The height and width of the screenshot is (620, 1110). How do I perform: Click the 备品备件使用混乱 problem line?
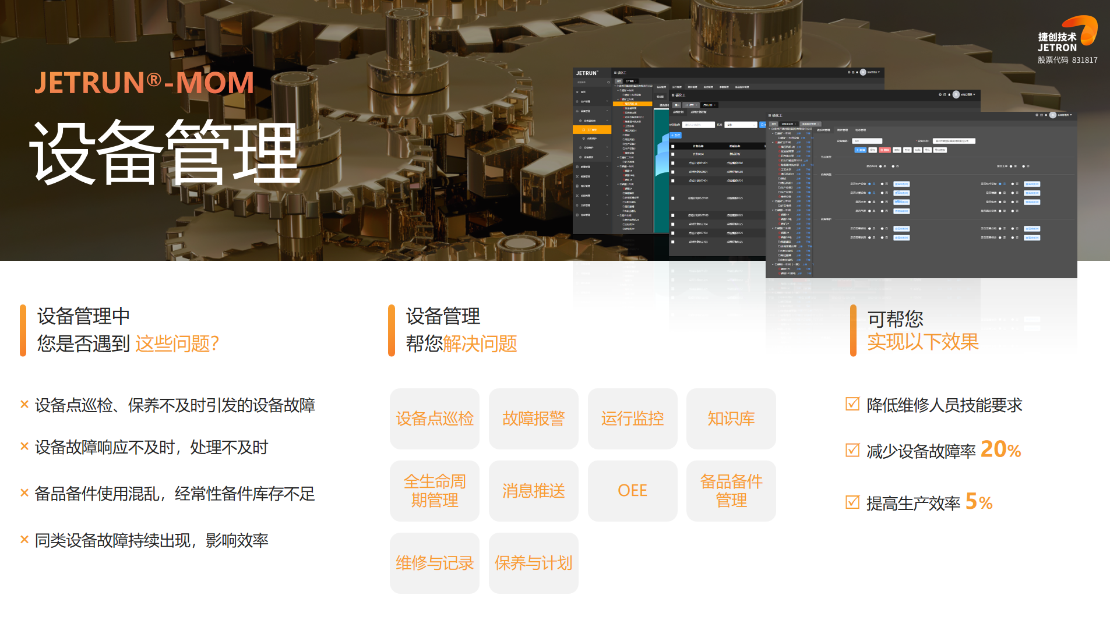click(175, 494)
